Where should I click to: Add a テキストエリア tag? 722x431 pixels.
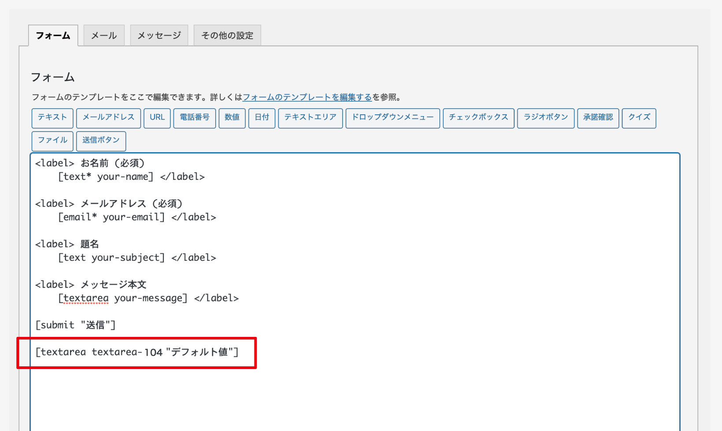pos(310,118)
